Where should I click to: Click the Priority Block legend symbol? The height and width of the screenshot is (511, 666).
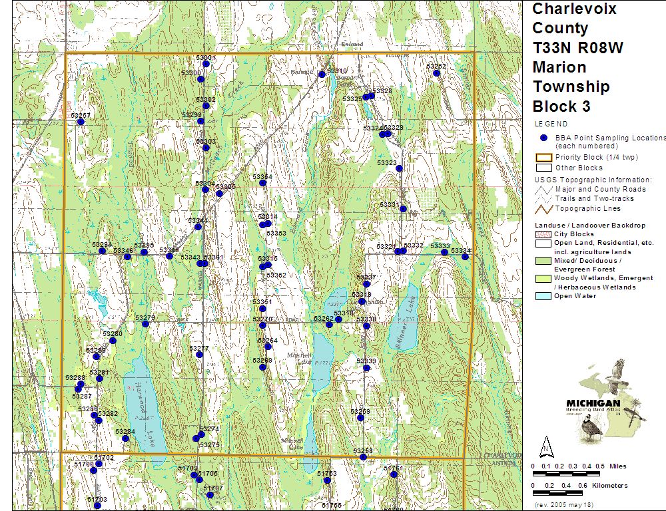click(543, 158)
